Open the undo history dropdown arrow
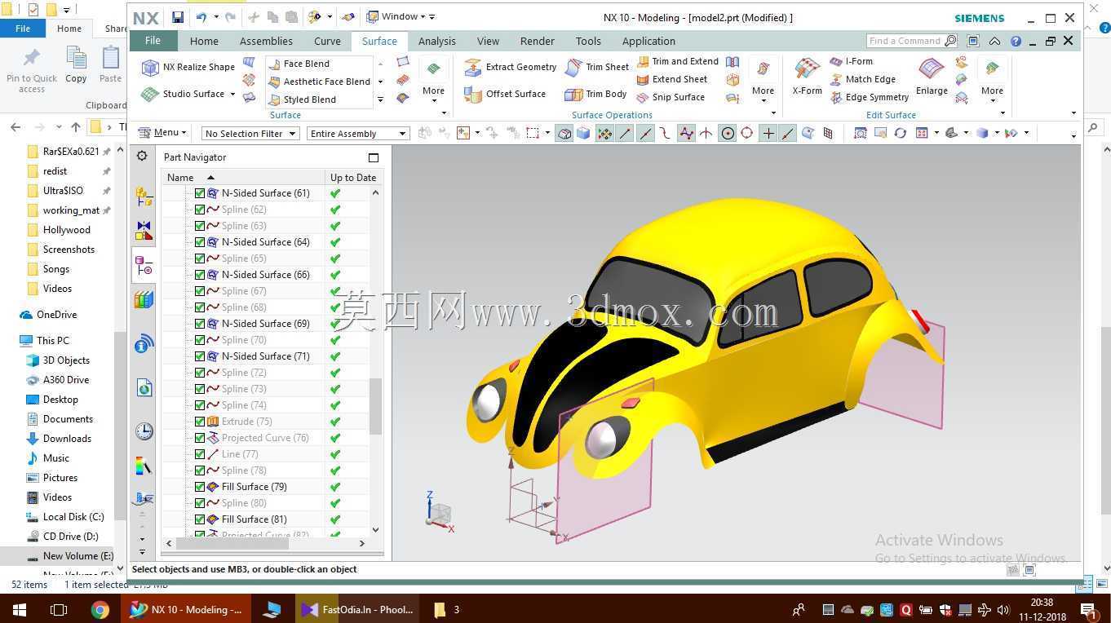The height and width of the screenshot is (623, 1111). 216,17
